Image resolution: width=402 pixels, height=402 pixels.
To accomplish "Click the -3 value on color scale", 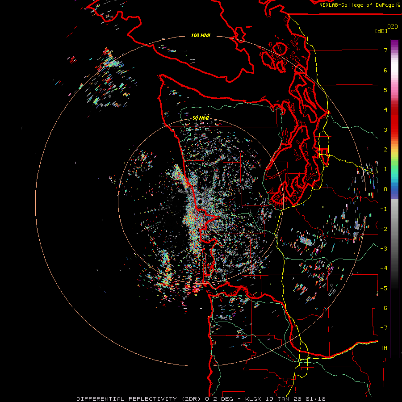I will (384, 249).
